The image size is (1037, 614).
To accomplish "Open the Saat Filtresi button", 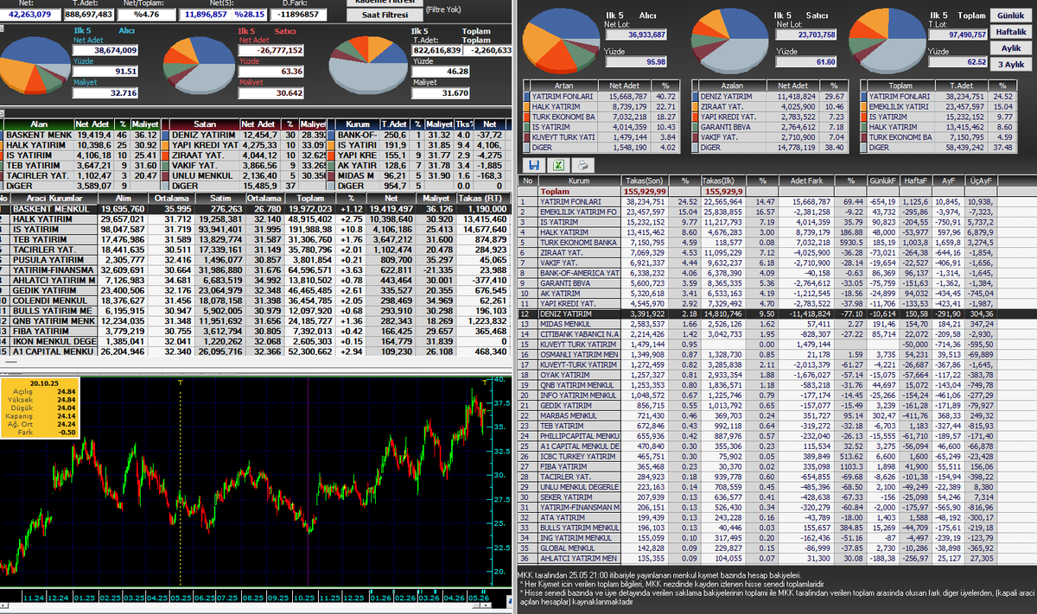I will pyautogui.click(x=385, y=15).
